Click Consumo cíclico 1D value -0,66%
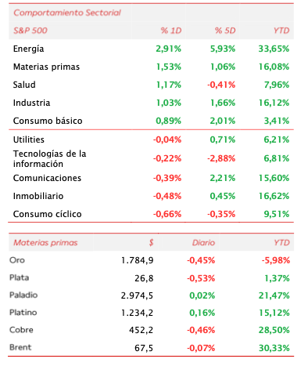This screenshot has width=308, height=366. point(167,214)
